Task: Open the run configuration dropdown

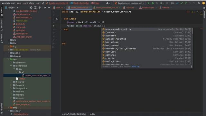Action: 129,3
